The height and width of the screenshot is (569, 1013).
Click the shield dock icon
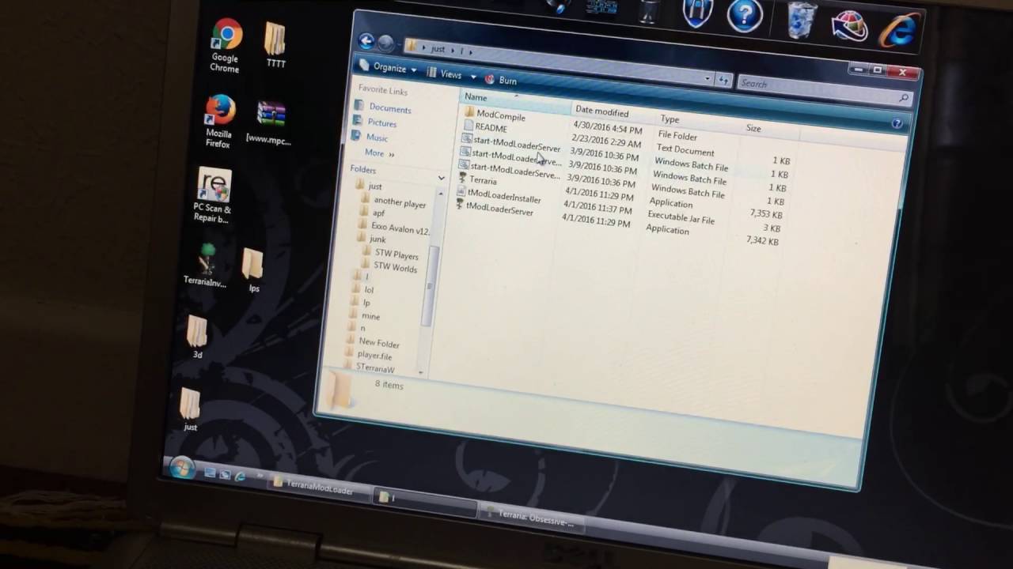click(x=697, y=13)
